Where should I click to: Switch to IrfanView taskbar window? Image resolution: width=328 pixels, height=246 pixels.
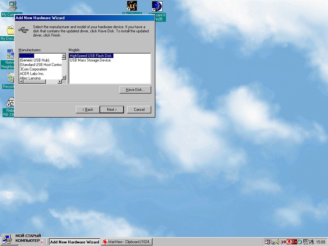127,242
